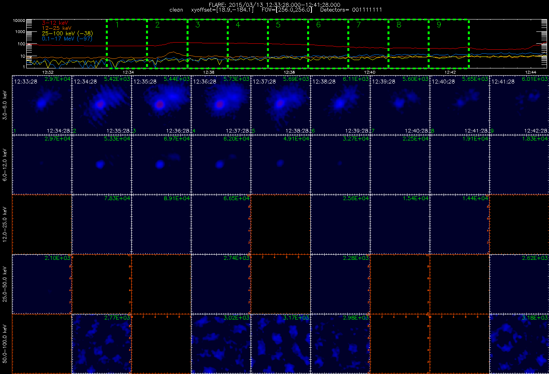The width and height of the screenshot is (549, 374).
Task: Select interval 5 in the light curve
Action: [x=288, y=43]
